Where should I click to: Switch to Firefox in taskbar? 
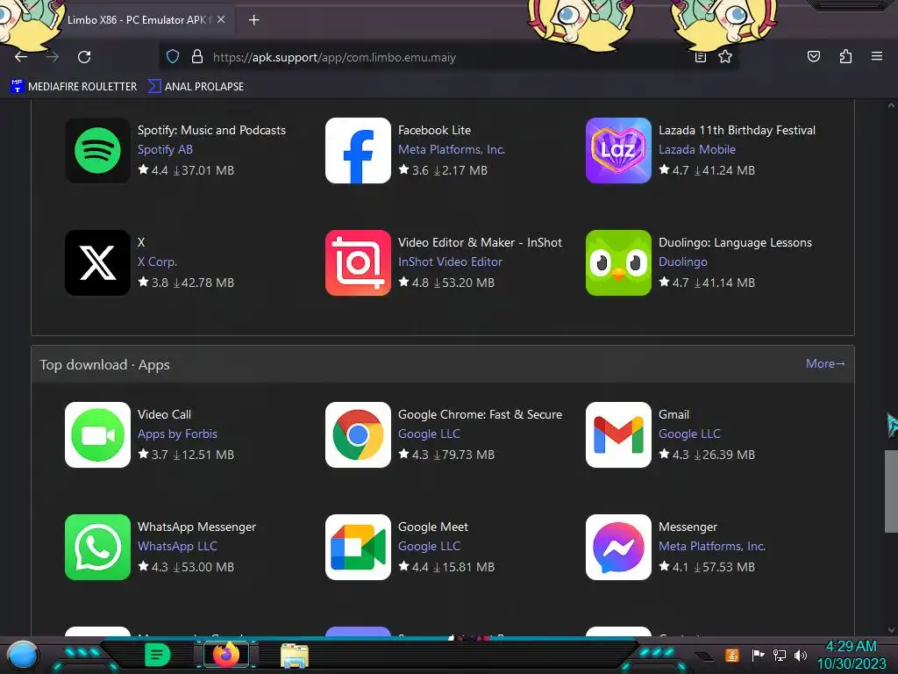(x=225, y=655)
